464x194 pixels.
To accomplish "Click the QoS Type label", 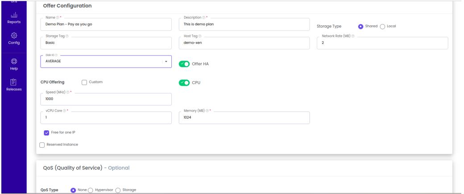I will [49, 190].
